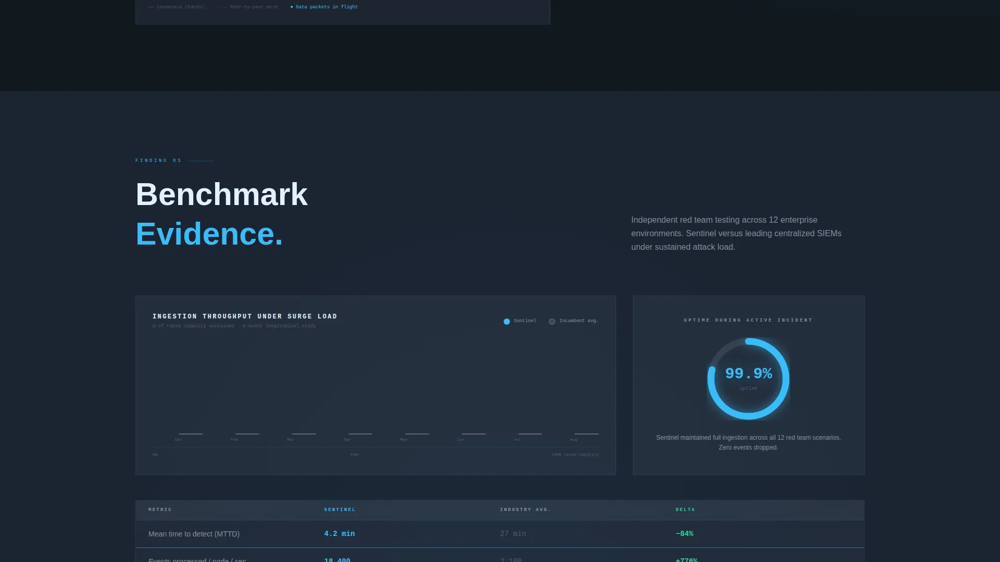Viewport: 1000px width, 562px height.
Task: Click the small 'uptime' label under 99.9%
Action: (748, 388)
